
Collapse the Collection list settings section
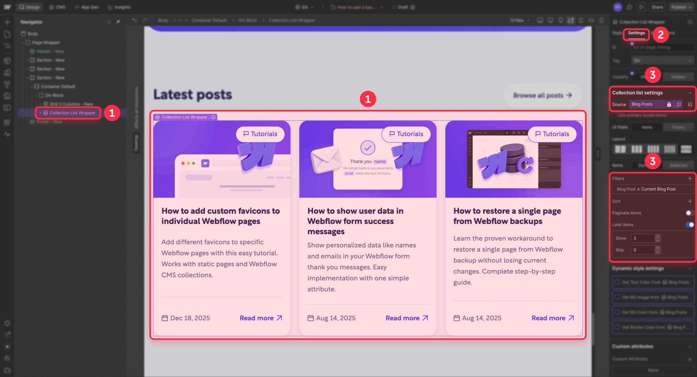click(690, 92)
